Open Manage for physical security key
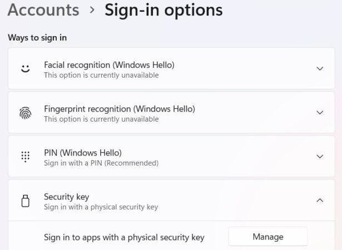Image resolution: width=342 pixels, height=250 pixels. click(268, 237)
